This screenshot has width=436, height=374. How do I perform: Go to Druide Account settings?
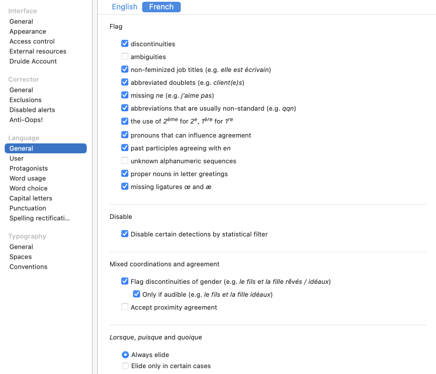click(x=33, y=61)
